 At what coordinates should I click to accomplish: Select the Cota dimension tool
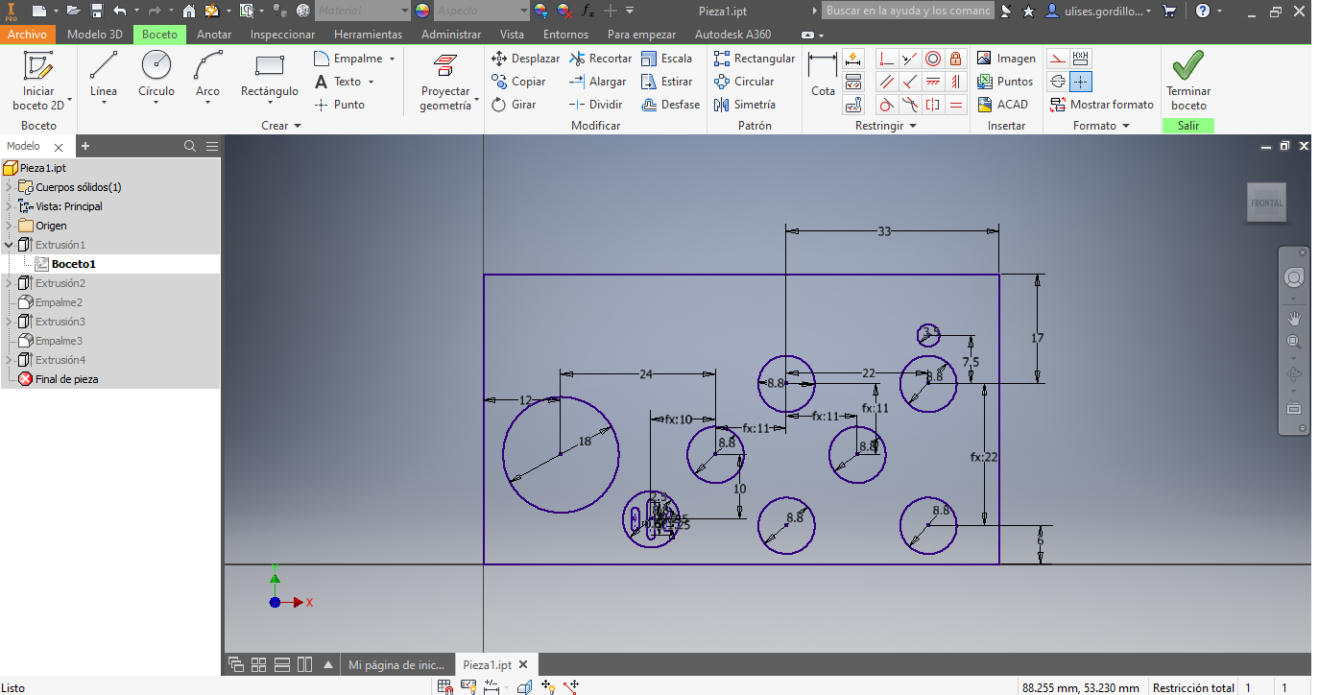[823, 75]
